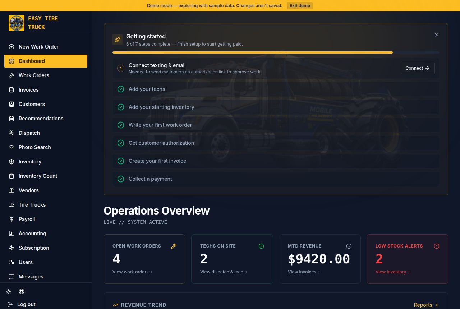This screenshot has width=460, height=309.
Task: Click the checkmark for Write your first work order
Action: point(121,125)
